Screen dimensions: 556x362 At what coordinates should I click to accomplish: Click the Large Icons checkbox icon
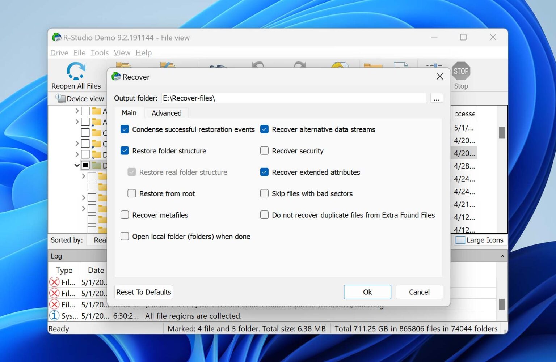coord(460,240)
